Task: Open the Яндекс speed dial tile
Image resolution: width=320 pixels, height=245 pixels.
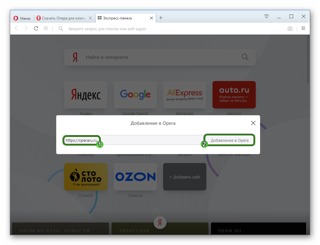Action: click(86, 95)
